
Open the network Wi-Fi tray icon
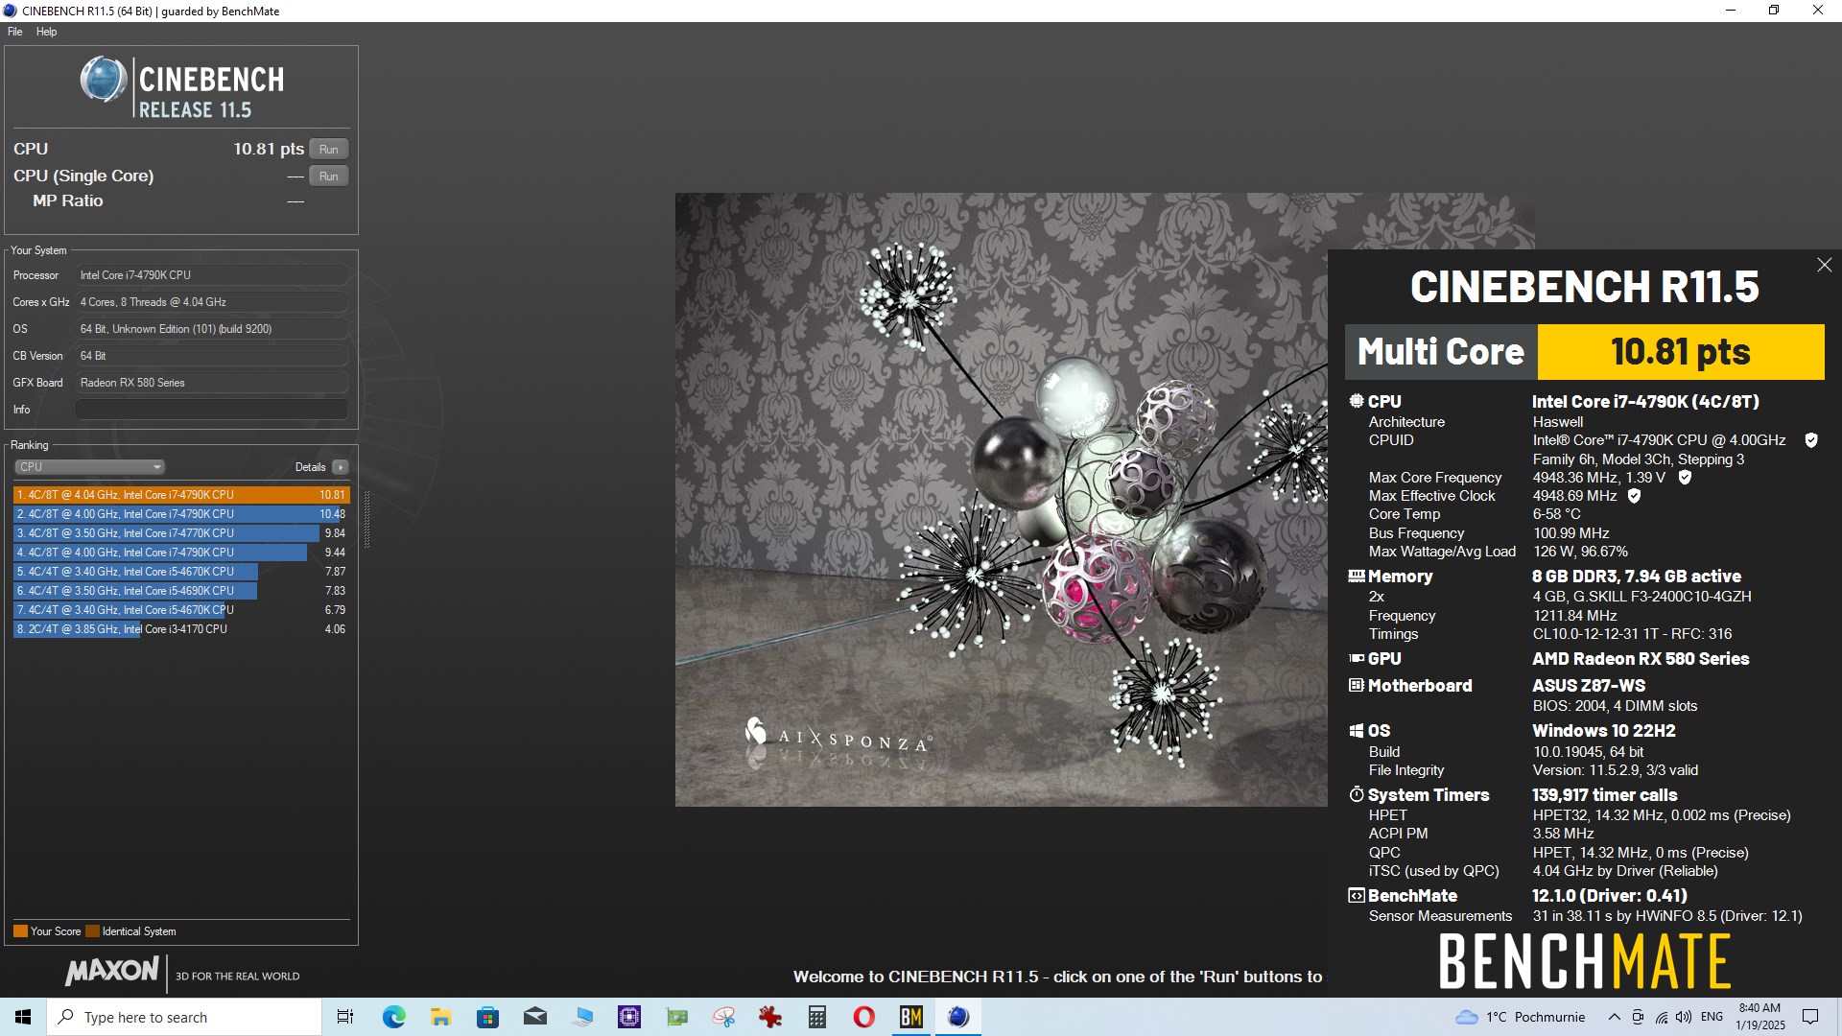coord(1662,1017)
